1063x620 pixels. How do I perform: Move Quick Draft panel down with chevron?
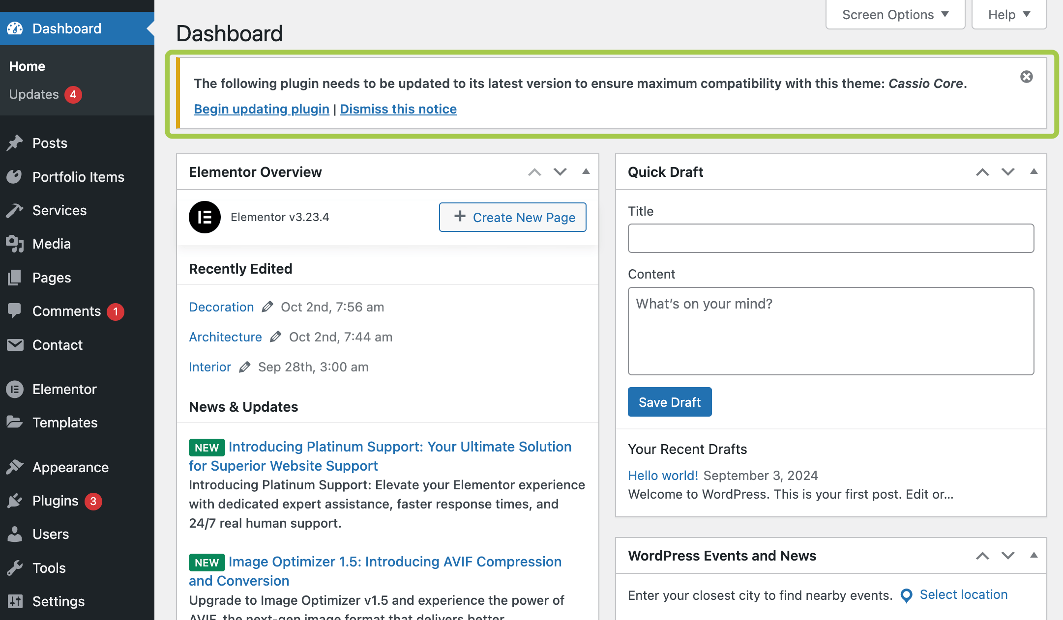click(x=1008, y=172)
